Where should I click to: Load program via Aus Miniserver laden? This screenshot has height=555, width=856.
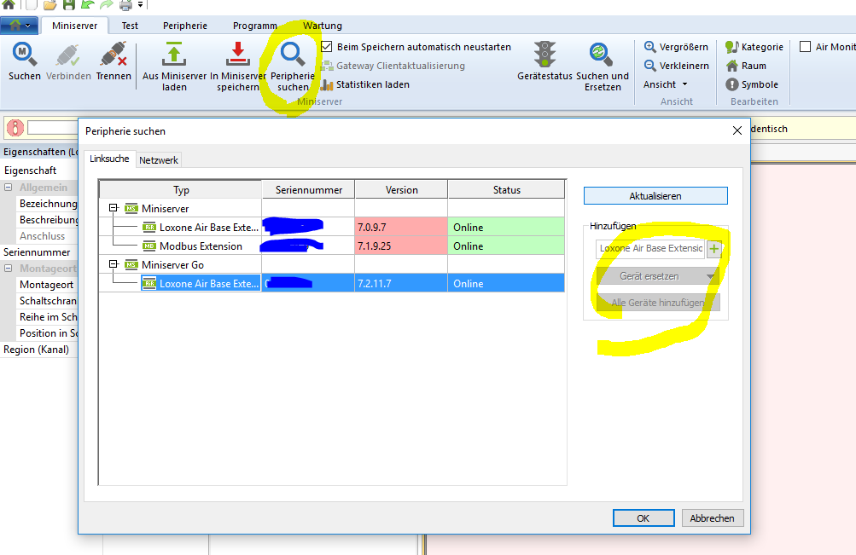click(x=174, y=66)
